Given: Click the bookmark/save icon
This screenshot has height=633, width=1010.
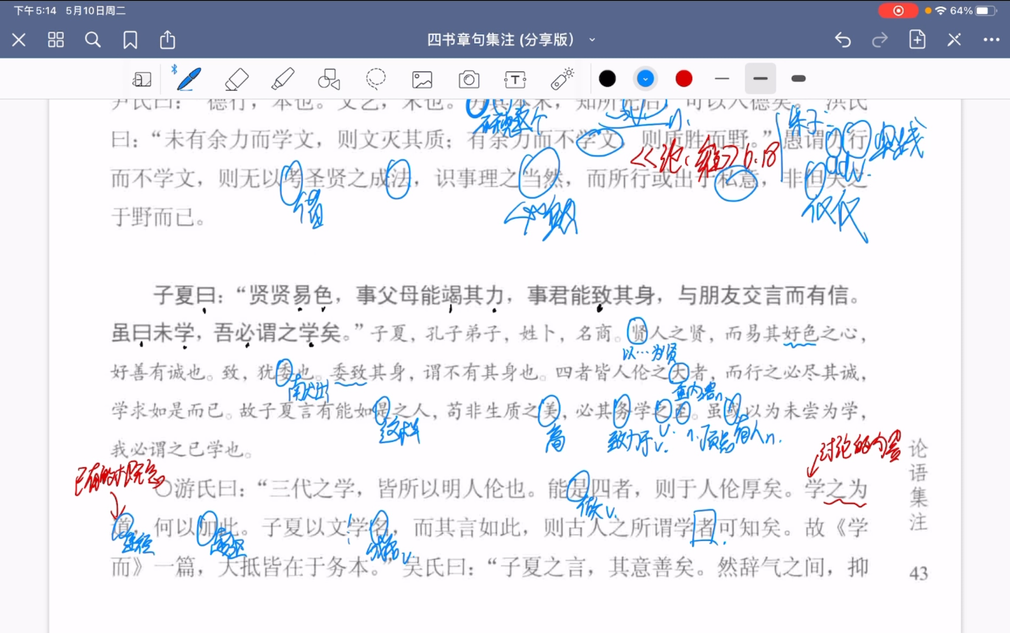Looking at the screenshot, I should pyautogui.click(x=131, y=40).
